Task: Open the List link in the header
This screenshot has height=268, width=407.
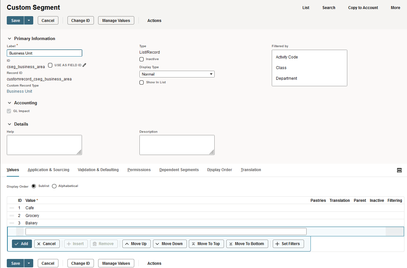Action: click(x=306, y=8)
